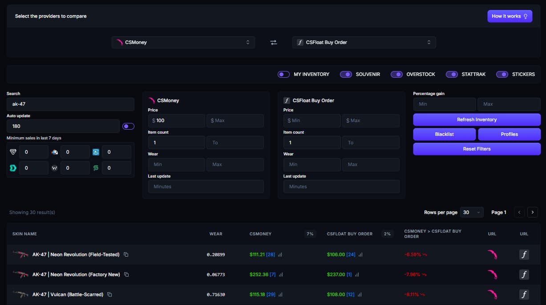Open the Profiles button
Screen dimensions: 546x305
(x=510, y=135)
